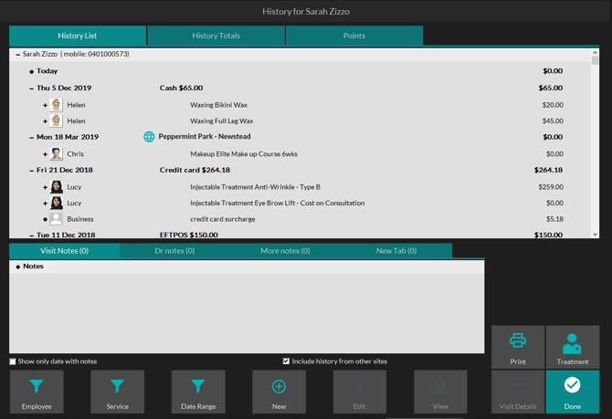Select the Notes row in notes panel
Image resolution: width=612 pixels, height=419 pixels.
coord(247,267)
